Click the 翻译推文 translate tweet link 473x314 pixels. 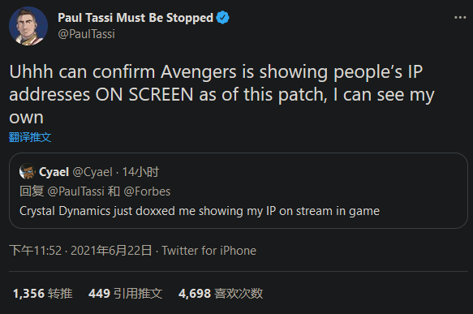point(30,137)
